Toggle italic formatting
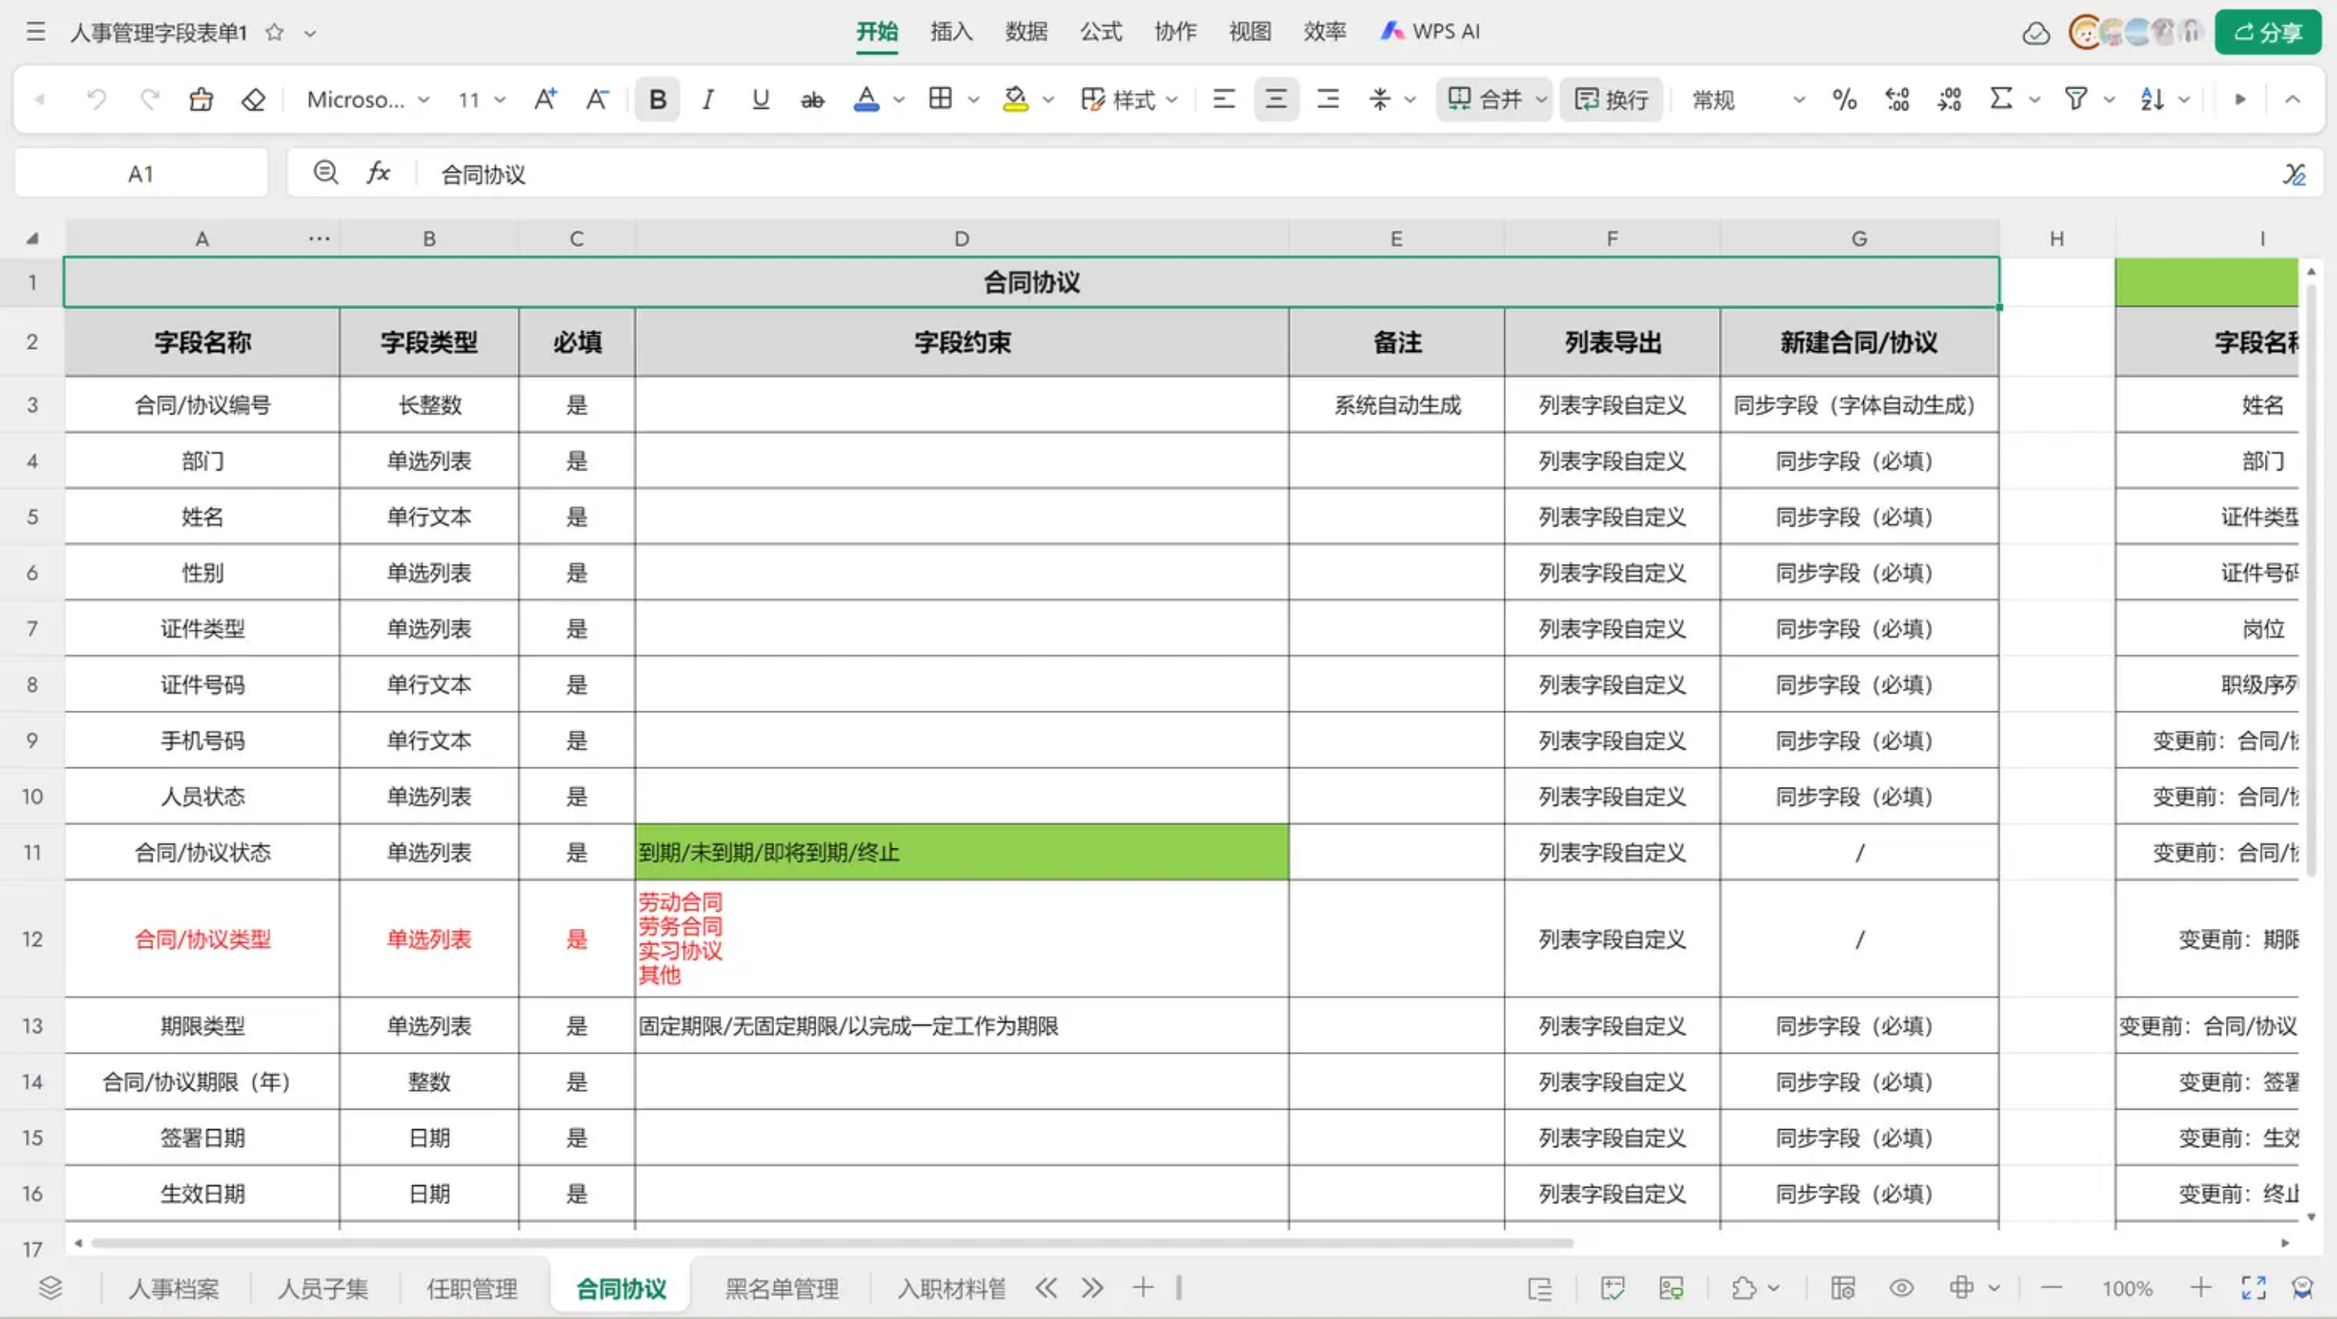Image resolution: width=2337 pixels, height=1319 pixels. [x=708, y=99]
